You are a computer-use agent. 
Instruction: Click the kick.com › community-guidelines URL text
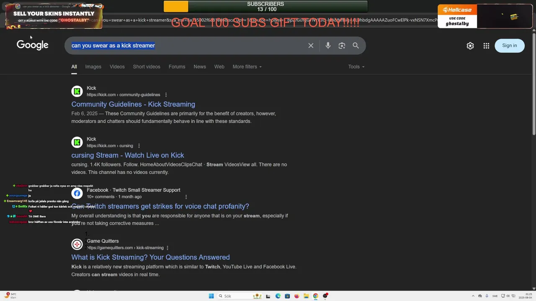(x=124, y=95)
